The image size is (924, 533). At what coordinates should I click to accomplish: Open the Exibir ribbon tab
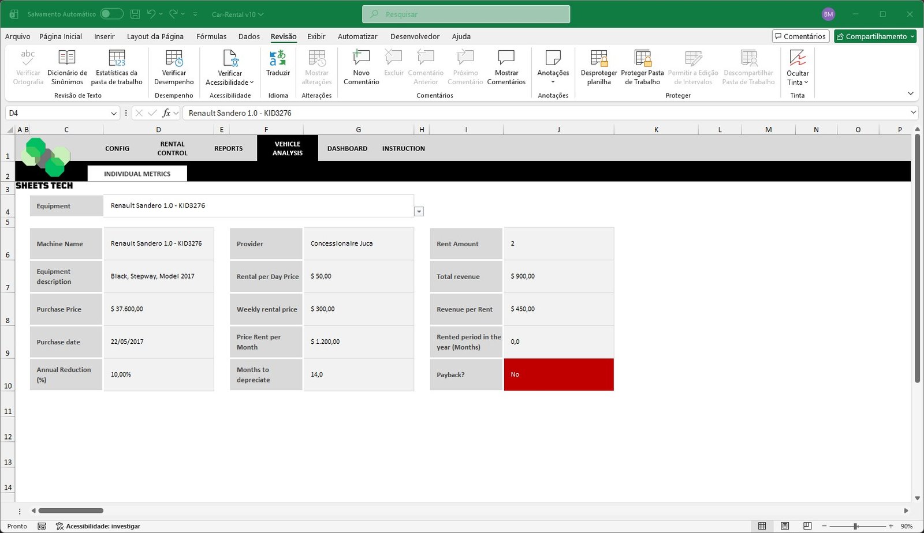[x=316, y=36]
